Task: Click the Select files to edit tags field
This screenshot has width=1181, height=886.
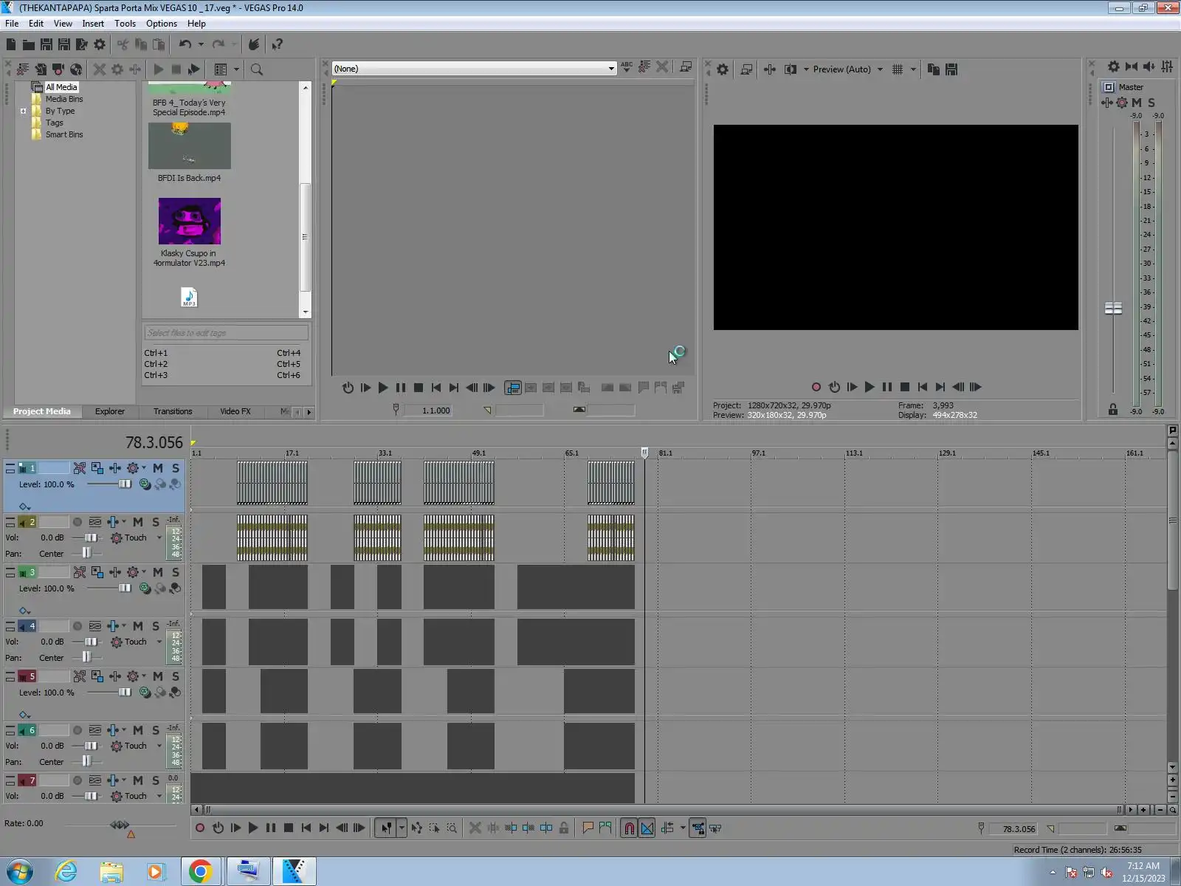Action: point(226,333)
